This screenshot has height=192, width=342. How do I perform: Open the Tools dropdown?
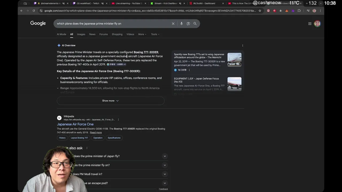[155, 34]
